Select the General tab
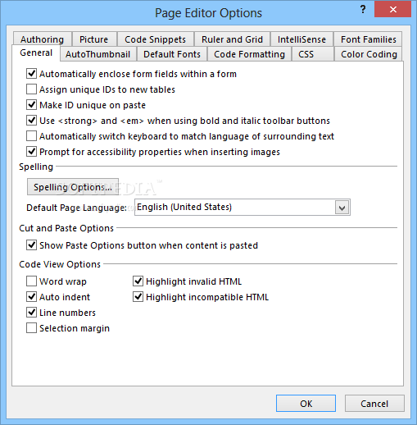417x425 pixels. point(36,53)
